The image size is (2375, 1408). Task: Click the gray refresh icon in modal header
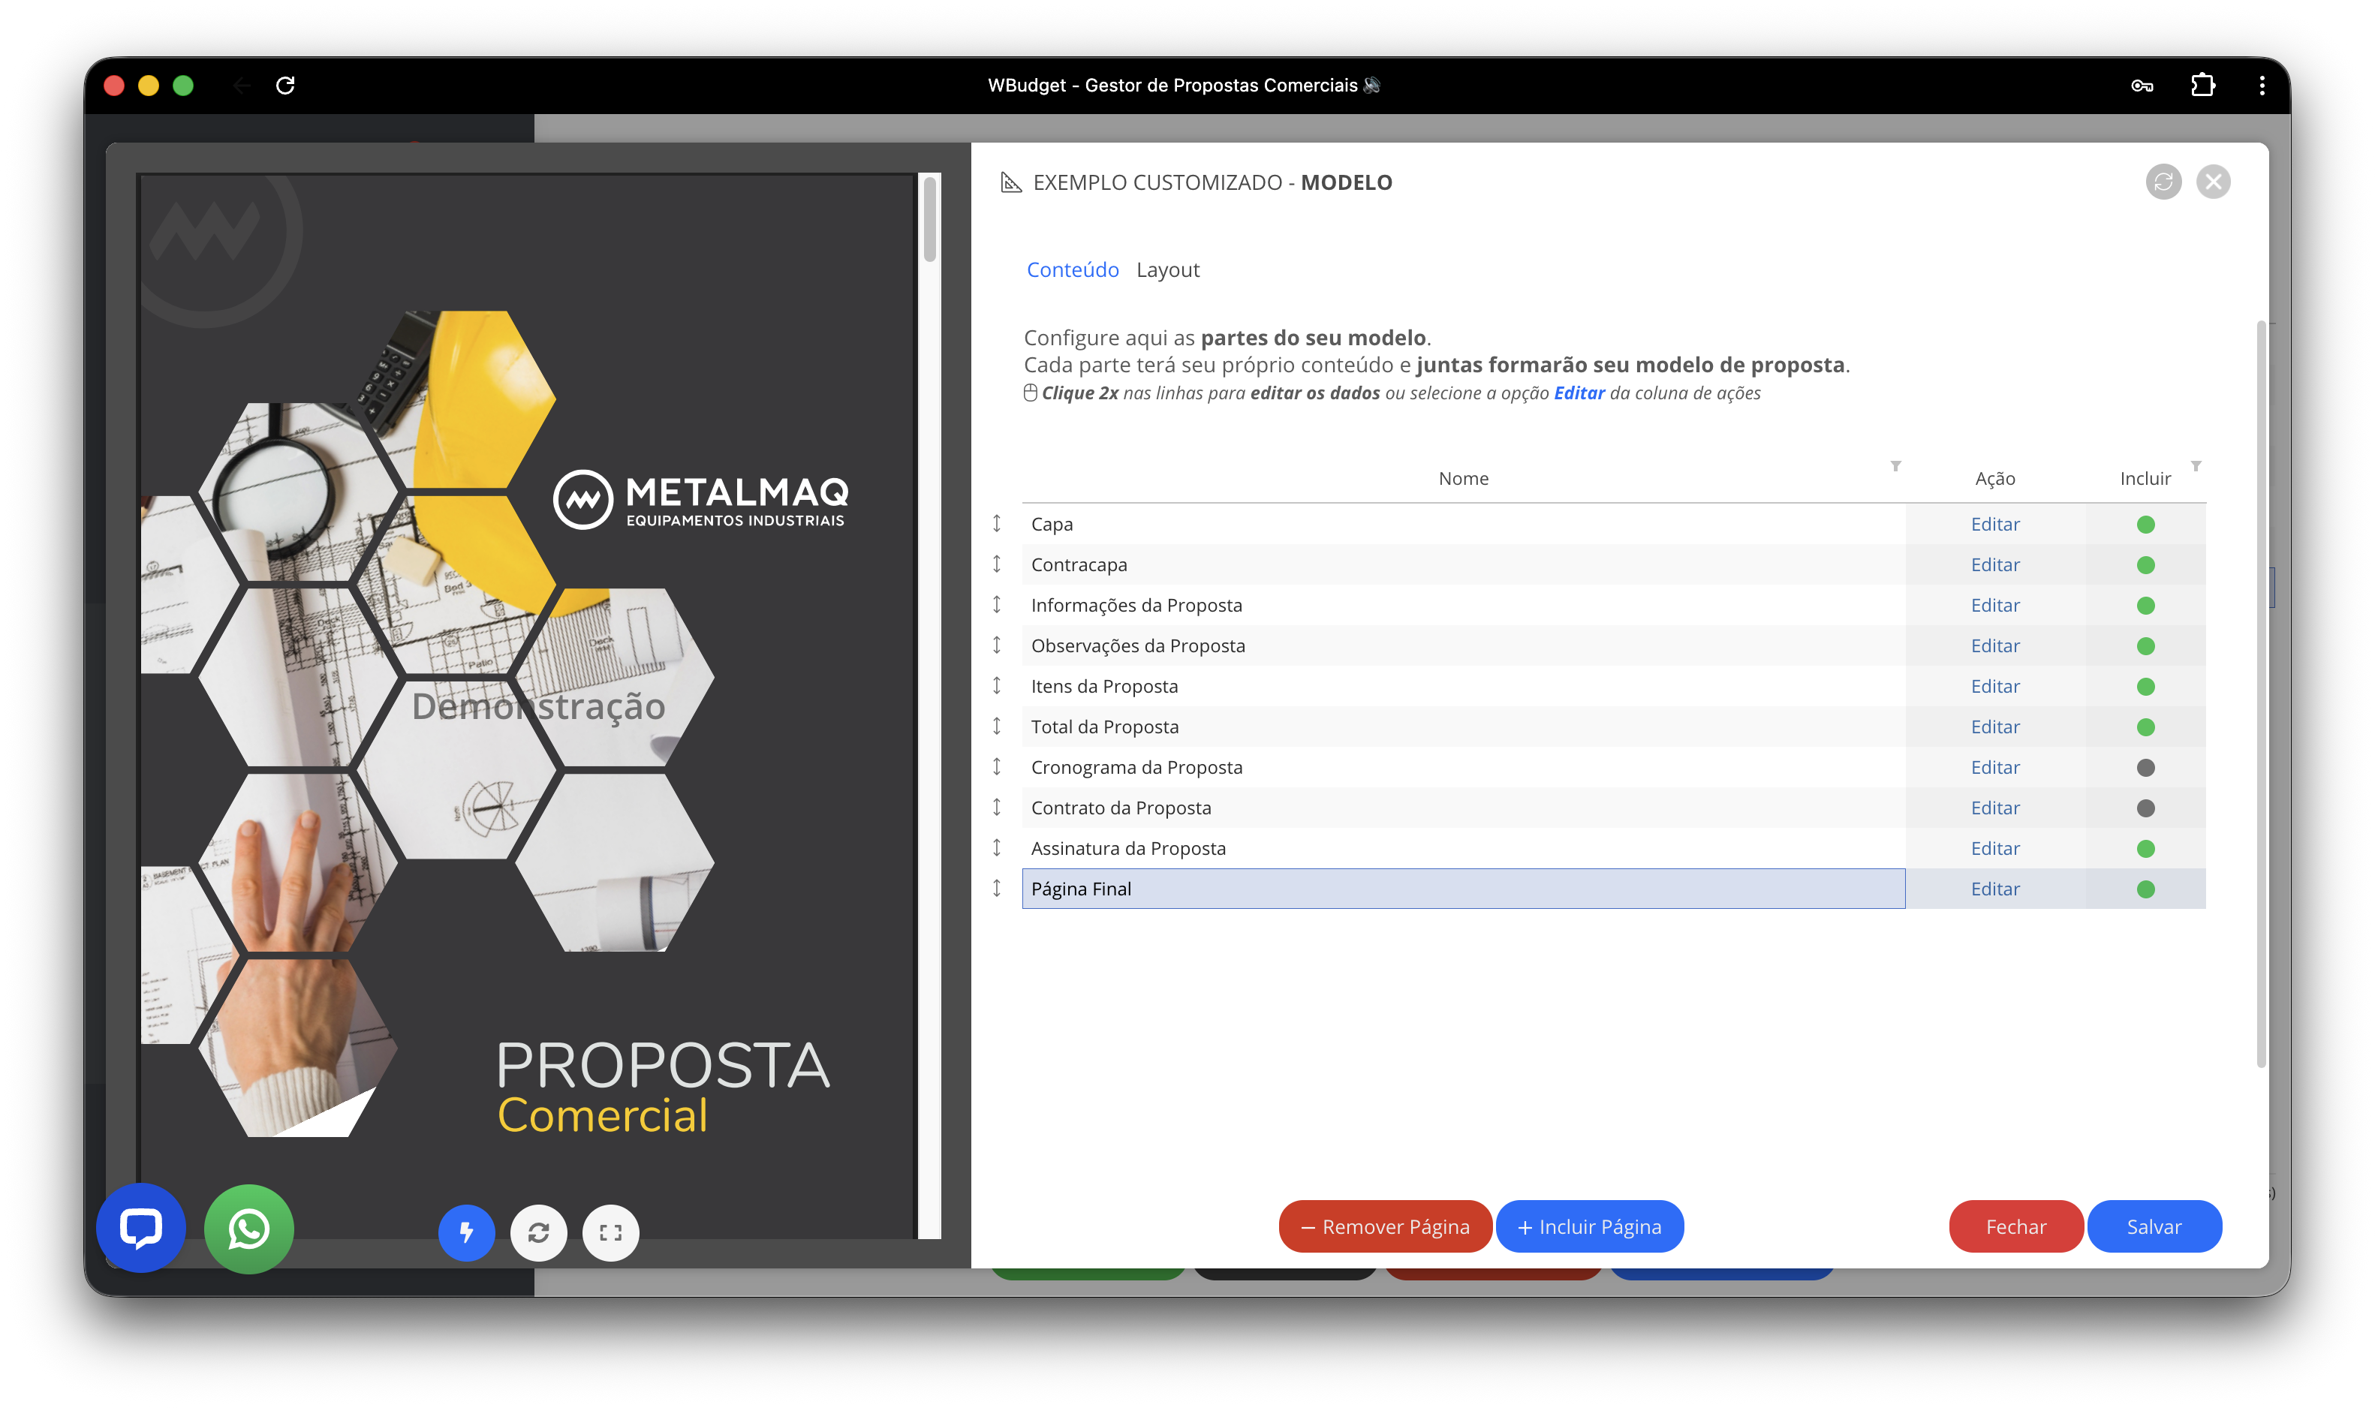tap(2163, 182)
